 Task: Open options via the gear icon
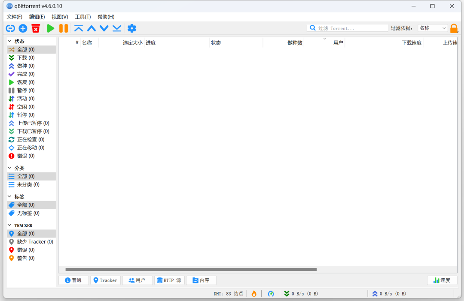click(x=132, y=28)
